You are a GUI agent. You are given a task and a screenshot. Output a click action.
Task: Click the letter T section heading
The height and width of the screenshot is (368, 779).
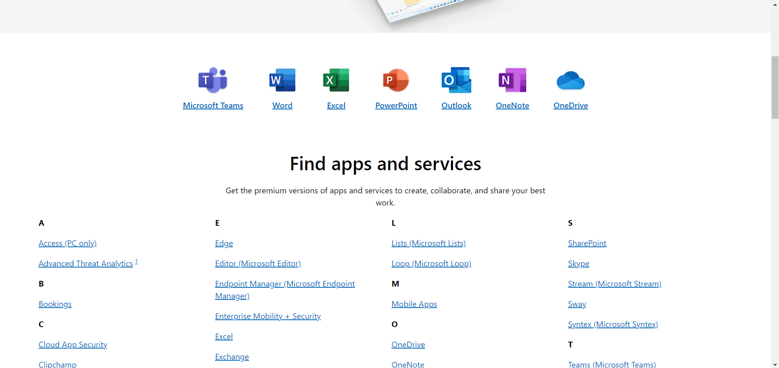tap(570, 344)
